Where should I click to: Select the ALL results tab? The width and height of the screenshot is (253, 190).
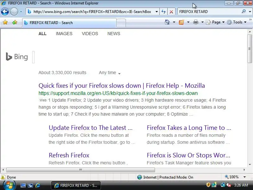(42, 34)
